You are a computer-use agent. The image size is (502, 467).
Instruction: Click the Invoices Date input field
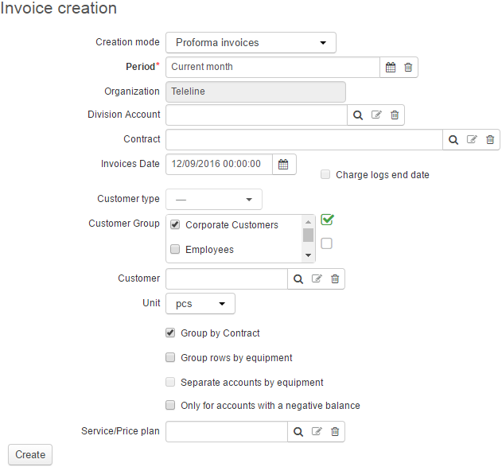point(219,164)
